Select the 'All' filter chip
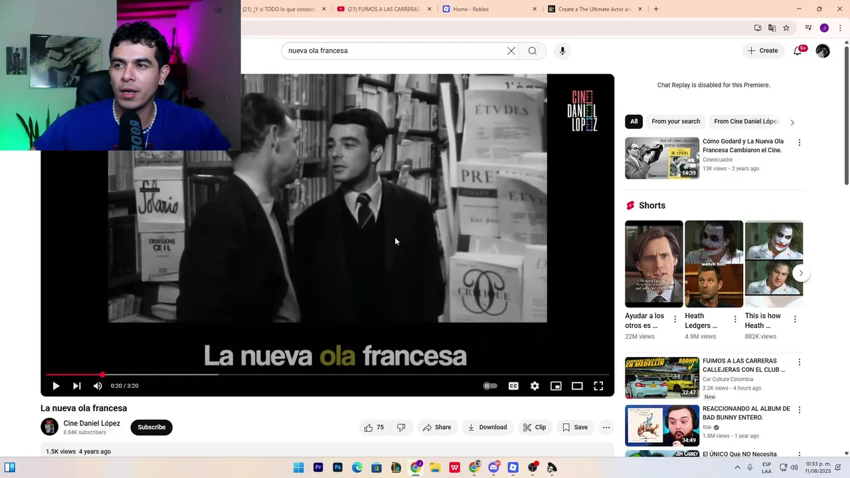Viewport: 850px width, 478px height. click(634, 121)
